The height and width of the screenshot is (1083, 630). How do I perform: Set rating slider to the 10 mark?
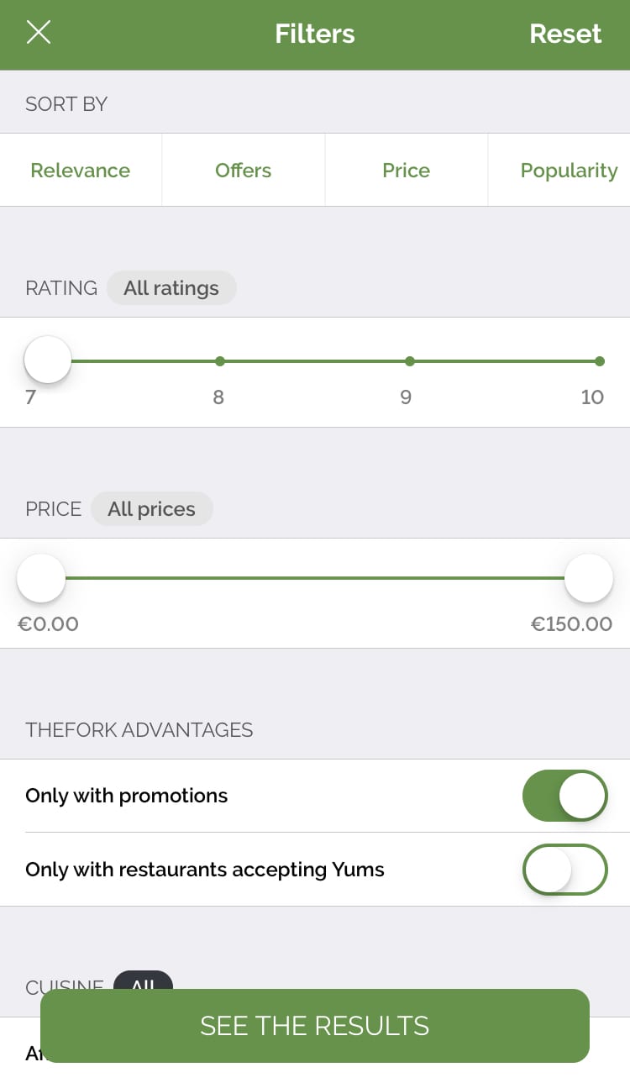[599, 361]
